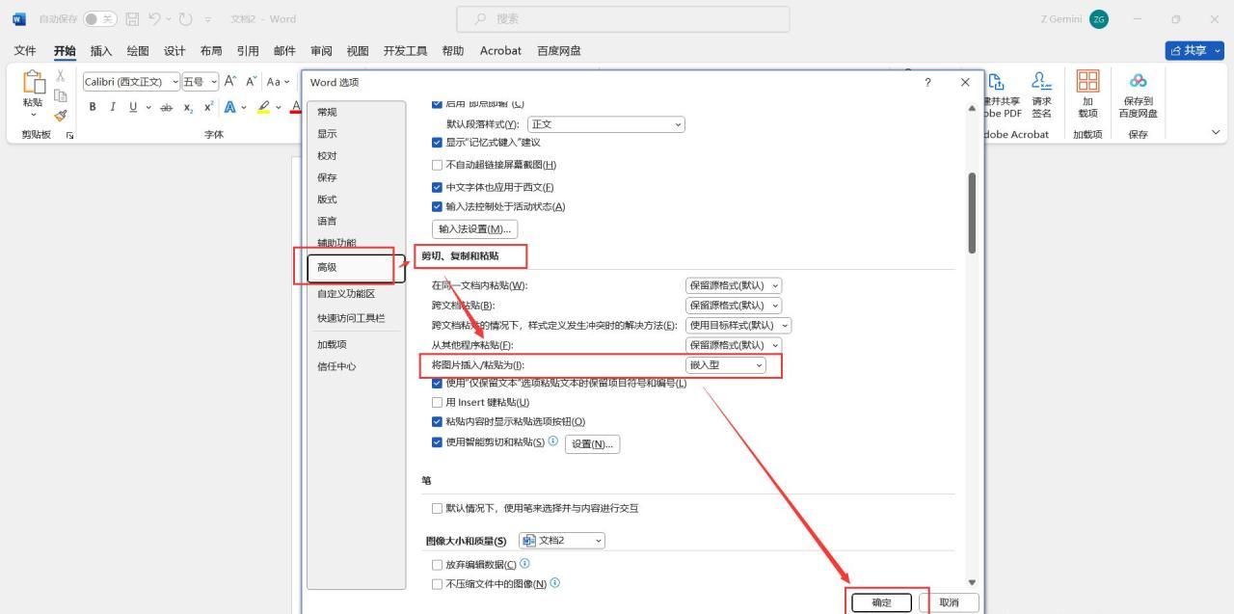Click info icon next to smart cut and paste
The image size is (1234, 614).
553,441
